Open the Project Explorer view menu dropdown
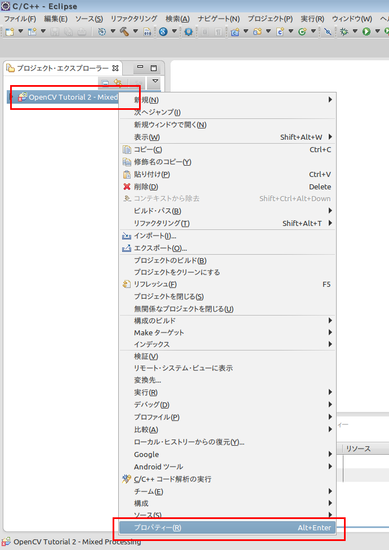Screen dimensions: 389x550 click(x=155, y=82)
